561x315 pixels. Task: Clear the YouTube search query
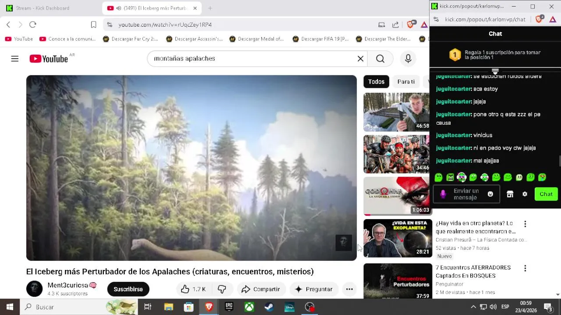coord(360,59)
